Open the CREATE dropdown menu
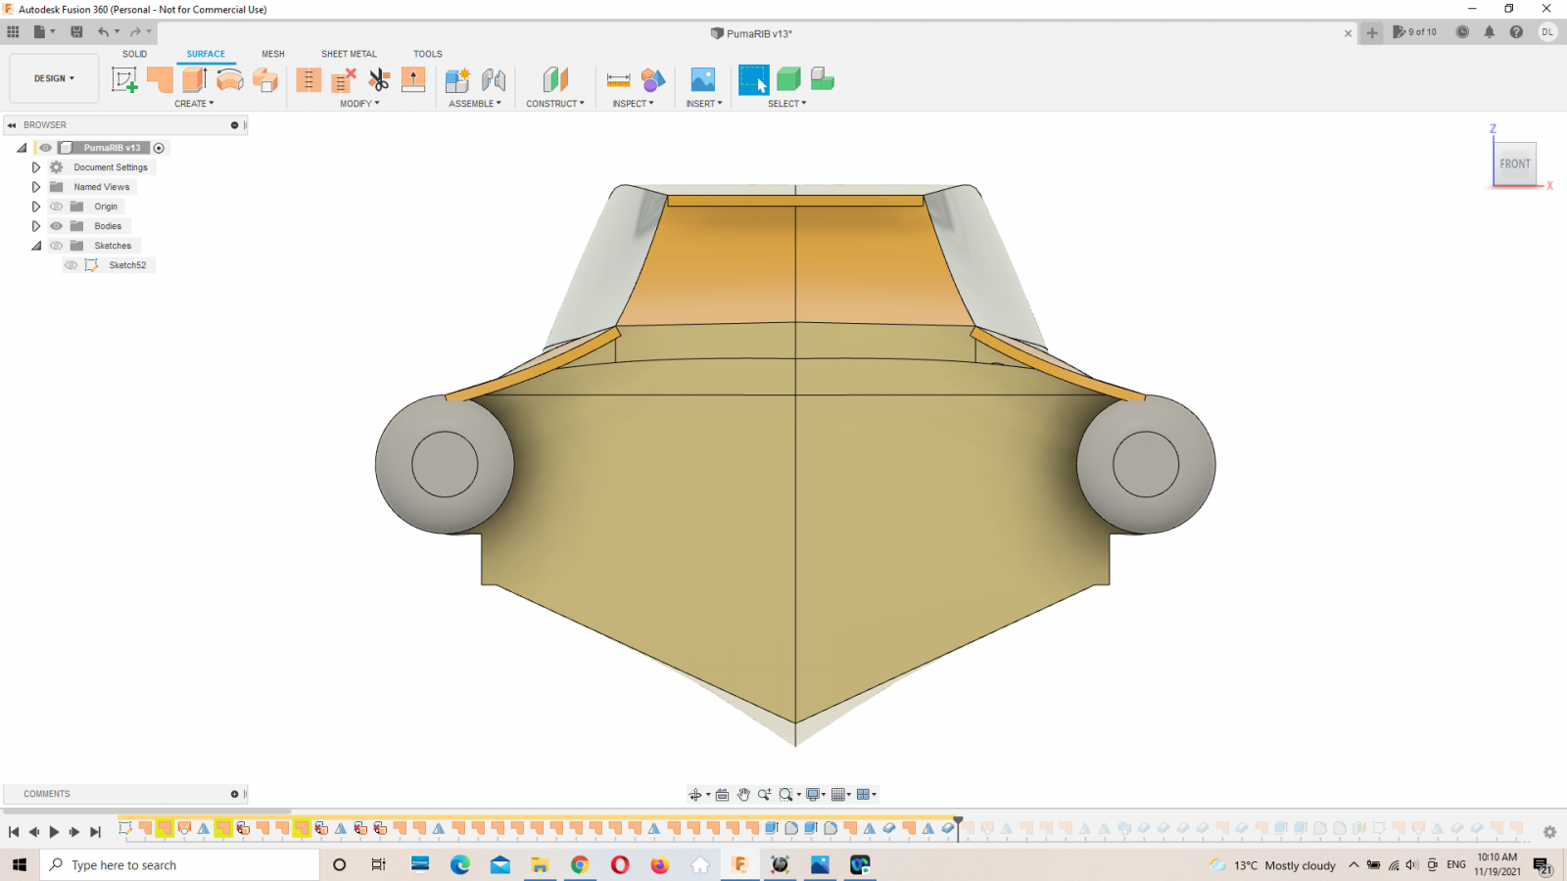Viewport: 1567px width, 881px height. 194,104
